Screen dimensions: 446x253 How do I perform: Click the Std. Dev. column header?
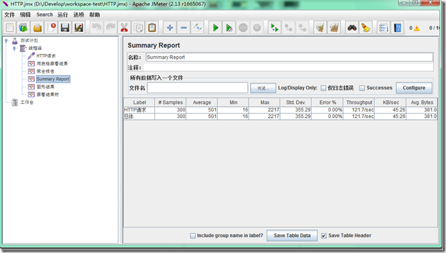tap(296, 103)
